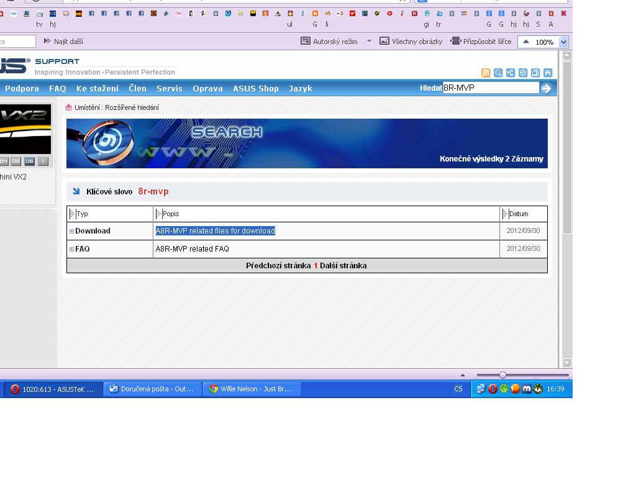Click the green ICQ flower tray icon
The width and height of the screenshot is (636, 477).
coord(504,389)
